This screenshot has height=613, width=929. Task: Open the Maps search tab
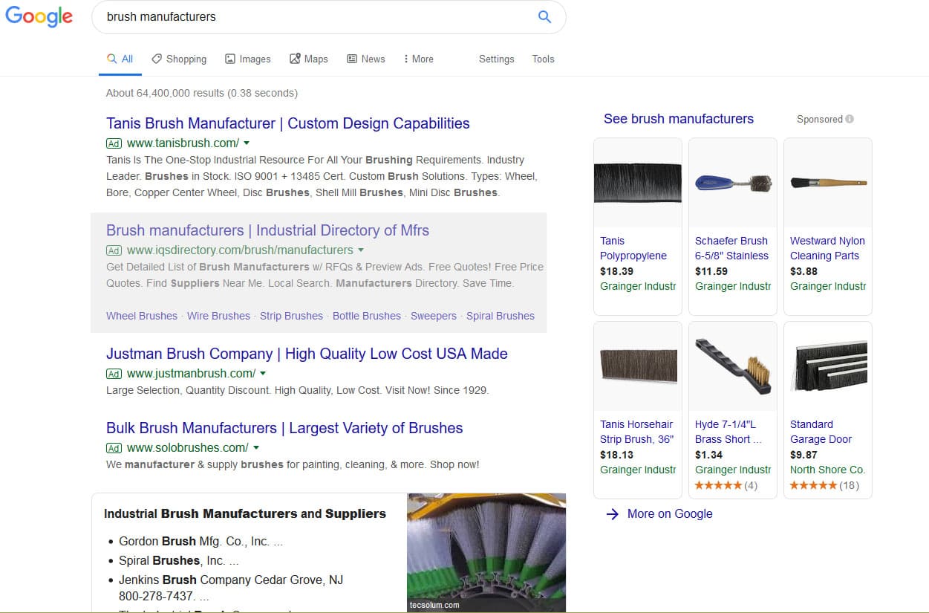pyautogui.click(x=308, y=59)
